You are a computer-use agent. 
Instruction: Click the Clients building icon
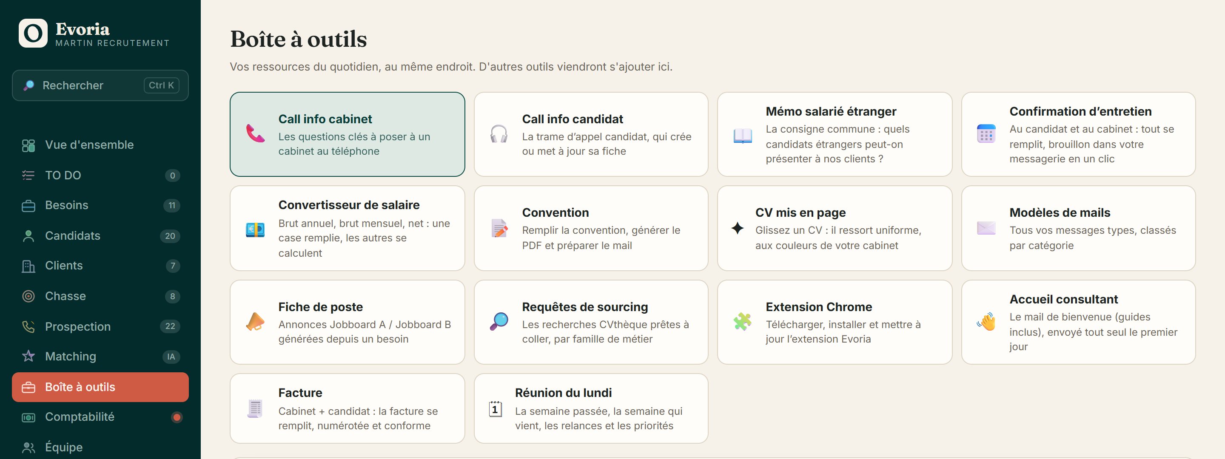click(28, 266)
